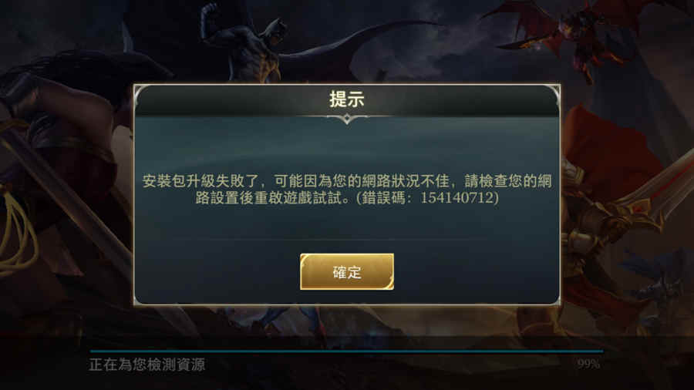Click the second message line starting with 路設置
694x390 pixels.
tap(346, 197)
